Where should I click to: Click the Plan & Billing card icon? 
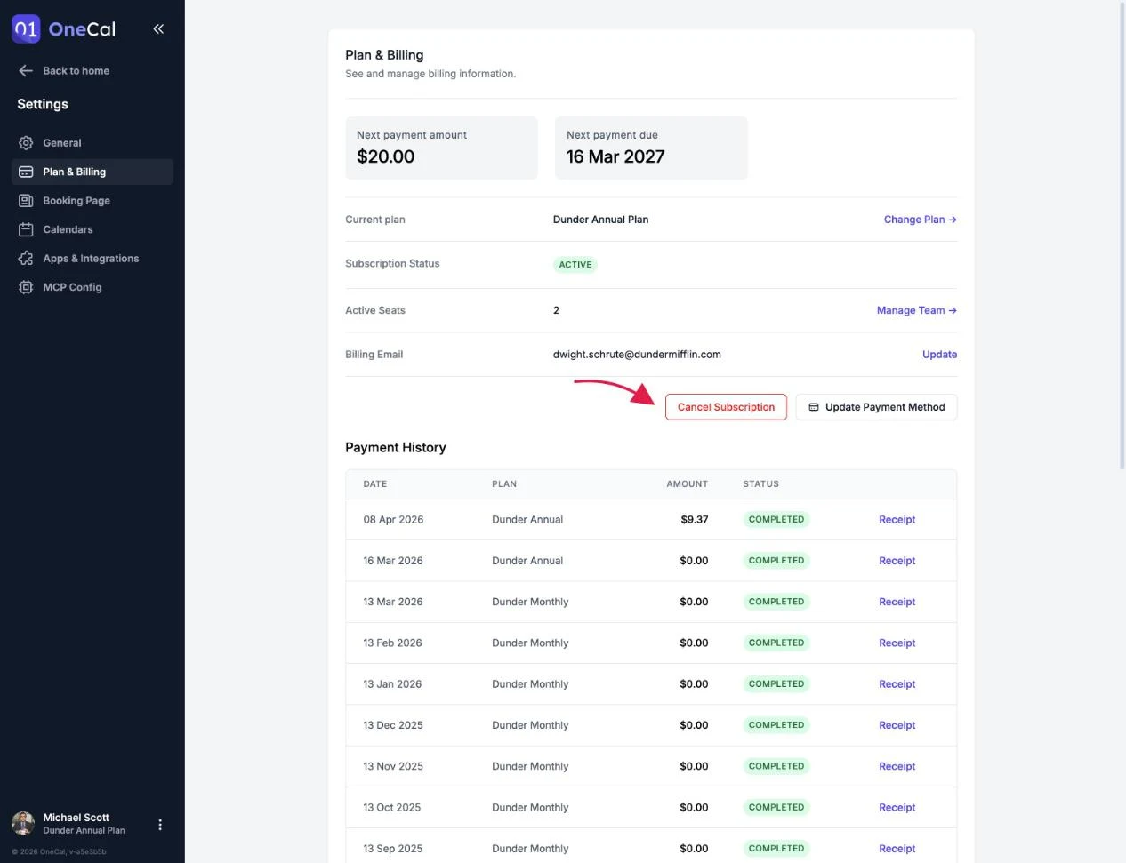click(x=26, y=172)
